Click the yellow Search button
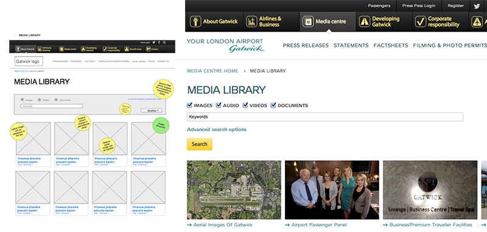The width and height of the screenshot is (487, 232). (200, 144)
